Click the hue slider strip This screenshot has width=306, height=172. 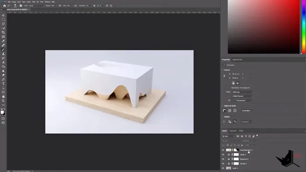click(304, 27)
